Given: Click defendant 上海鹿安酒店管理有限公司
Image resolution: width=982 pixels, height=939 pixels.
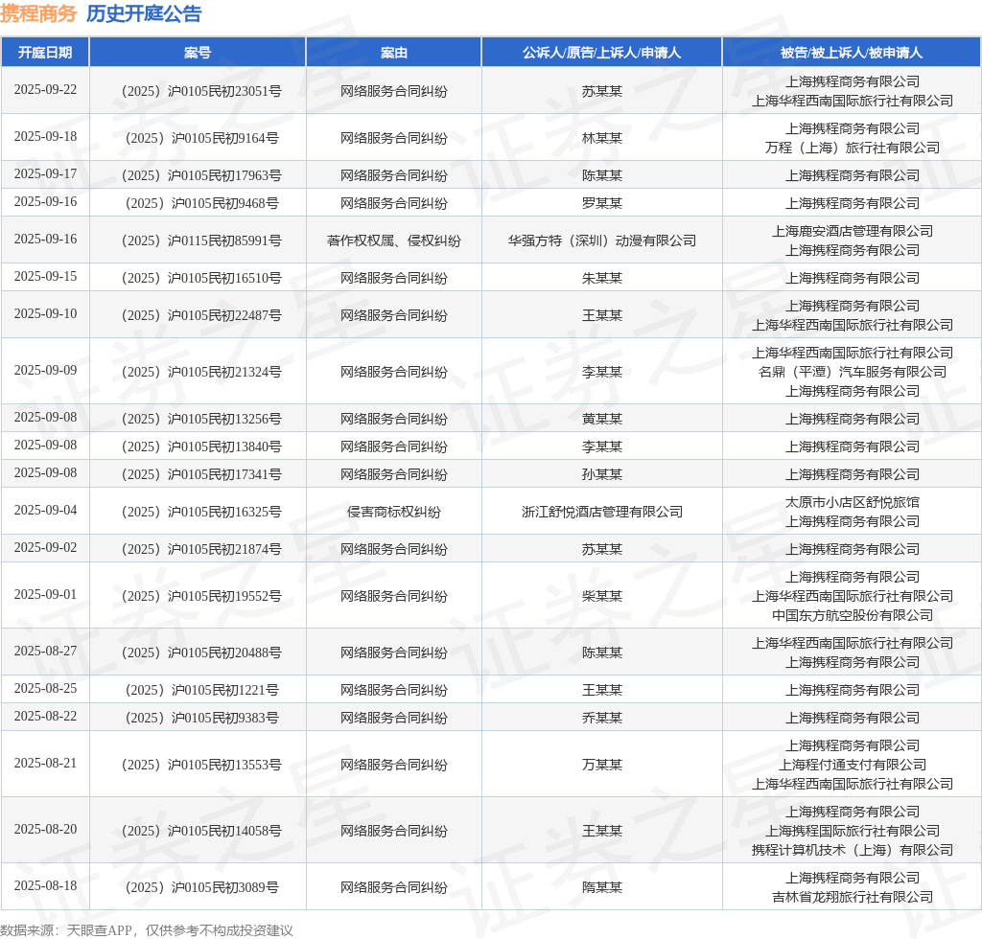Looking at the screenshot, I should pyautogui.click(x=853, y=231).
